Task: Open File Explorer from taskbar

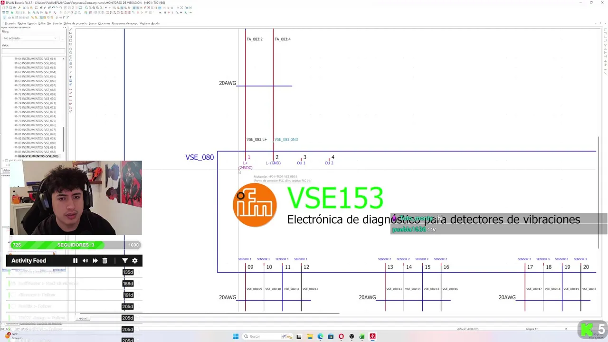Action: (x=310, y=336)
